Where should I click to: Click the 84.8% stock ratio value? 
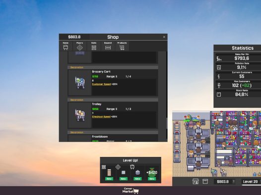coord(242,95)
